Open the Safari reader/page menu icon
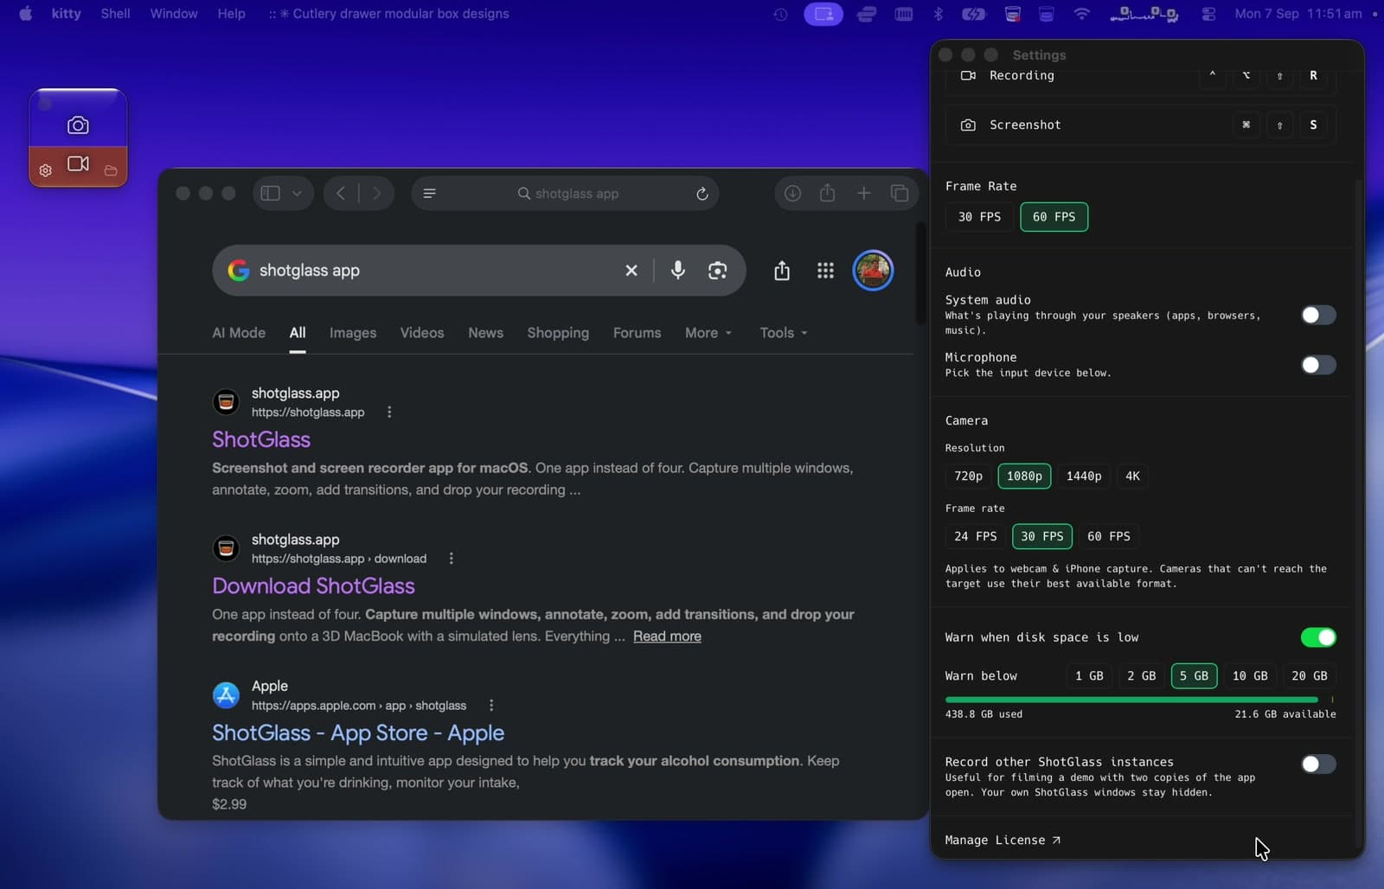Image resolution: width=1384 pixels, height=889 pixels. click(430, 194)
